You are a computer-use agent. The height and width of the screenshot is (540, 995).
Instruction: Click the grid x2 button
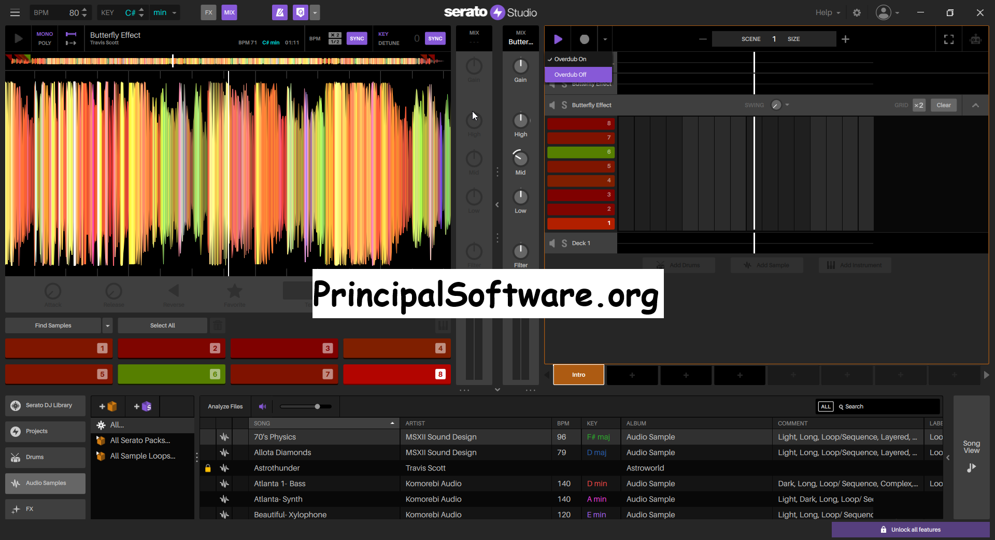[919, 105]
